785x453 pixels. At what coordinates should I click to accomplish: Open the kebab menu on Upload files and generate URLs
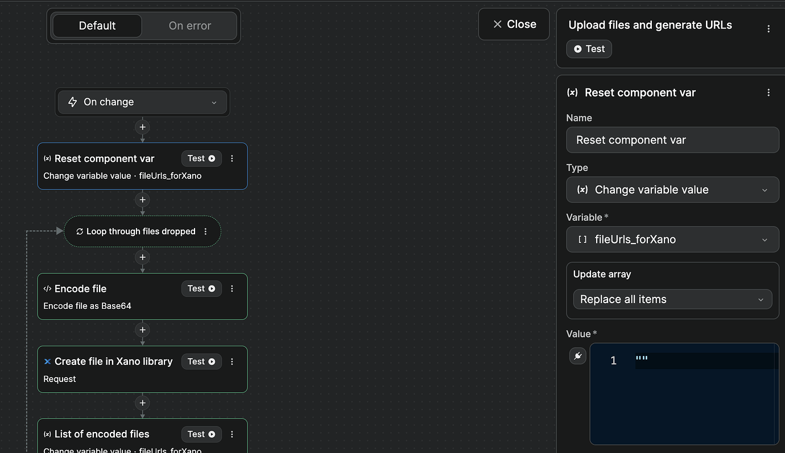(x=769, y=28)
